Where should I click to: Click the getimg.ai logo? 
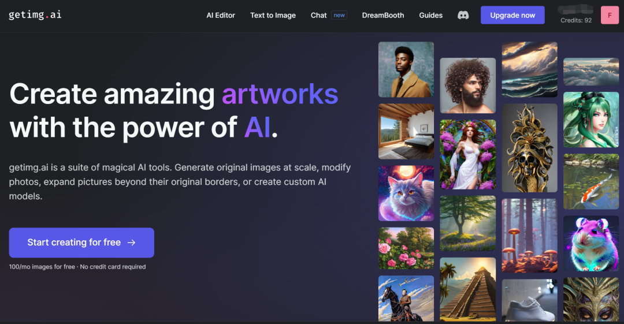point(35,15)
